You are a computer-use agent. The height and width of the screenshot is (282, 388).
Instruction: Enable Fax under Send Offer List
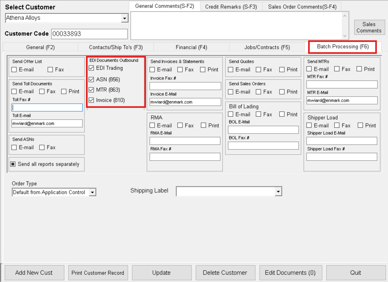click(50, 70)
